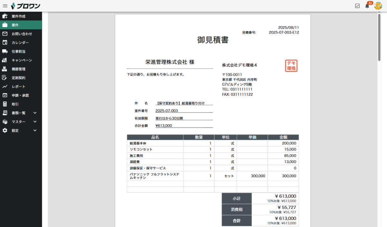Click the レポート chart line icon
This screenshot has height=227, width=387.
[5, 87]
